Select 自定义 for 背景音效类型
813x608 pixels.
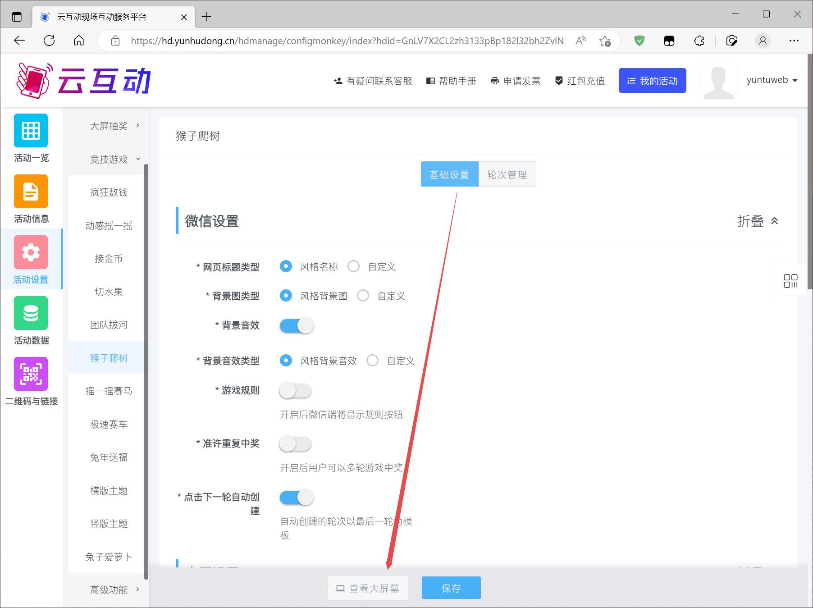[373, 361]
